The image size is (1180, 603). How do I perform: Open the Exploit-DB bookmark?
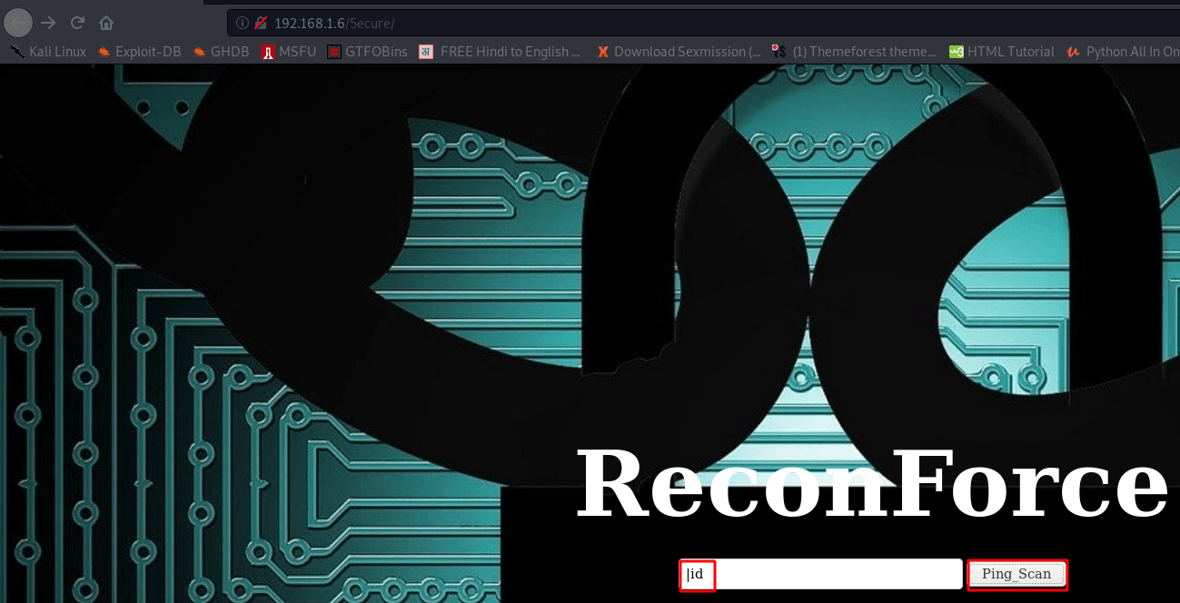click(x=139, y=52)
